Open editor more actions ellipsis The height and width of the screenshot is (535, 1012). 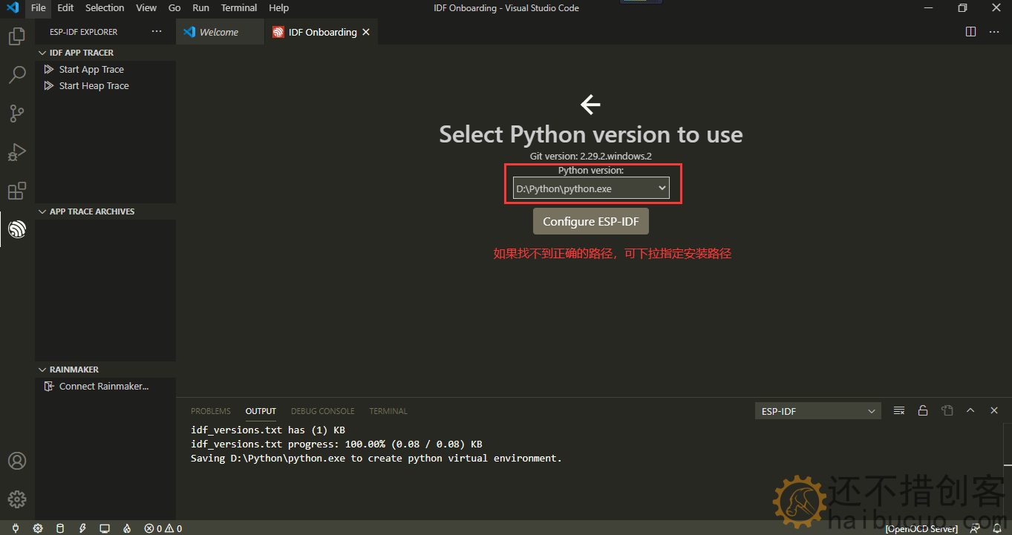click(x=994, y=32)
